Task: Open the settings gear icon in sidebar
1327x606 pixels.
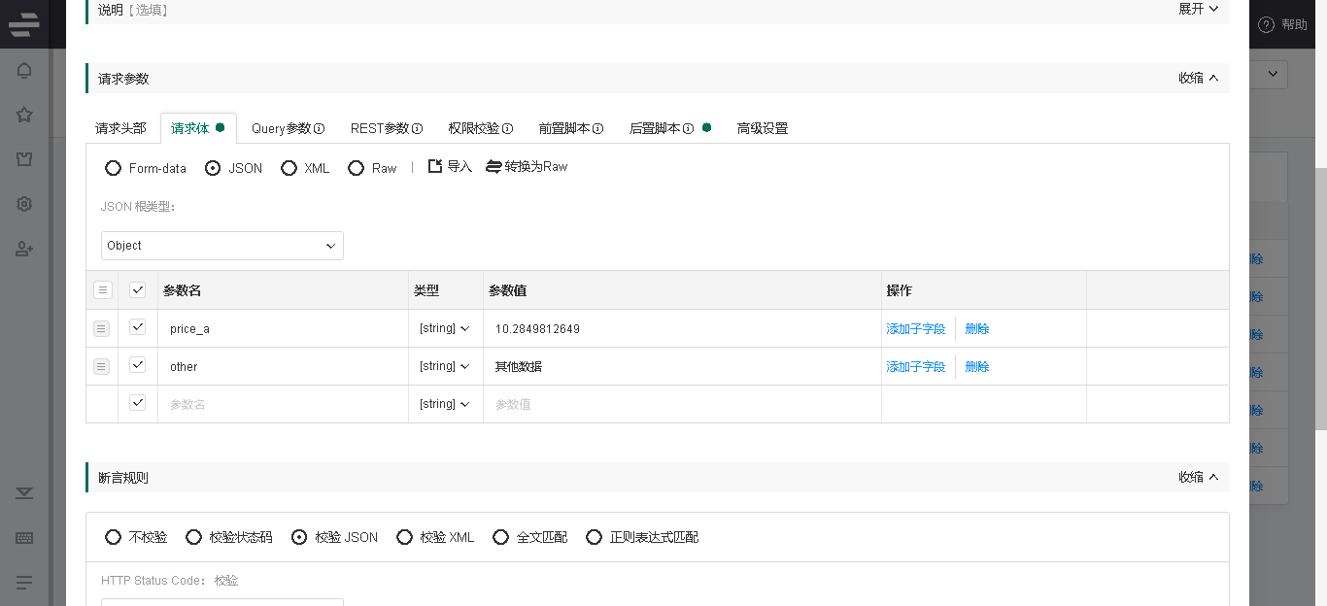Action: [x=24, y=204]
